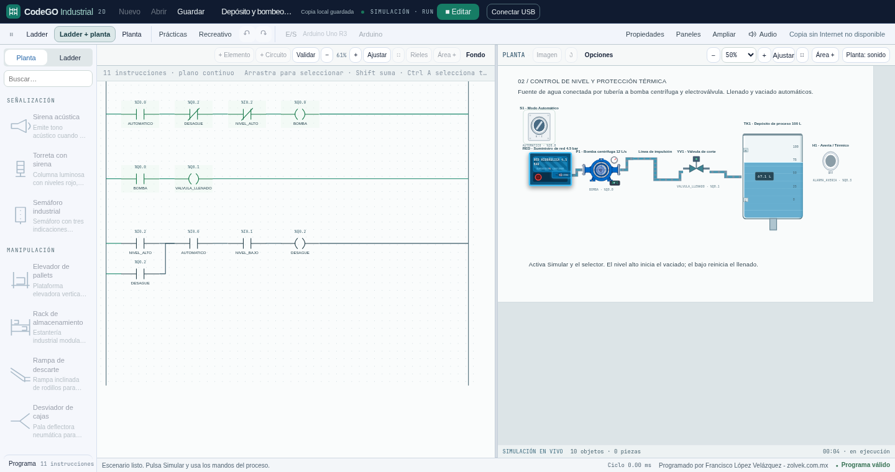This screenshot has width=895, height=472.
Task: Toggle Planta: sonido setting
Action: pos(866,55)
